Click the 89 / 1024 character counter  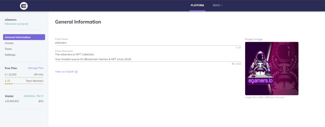coord(236,64)
